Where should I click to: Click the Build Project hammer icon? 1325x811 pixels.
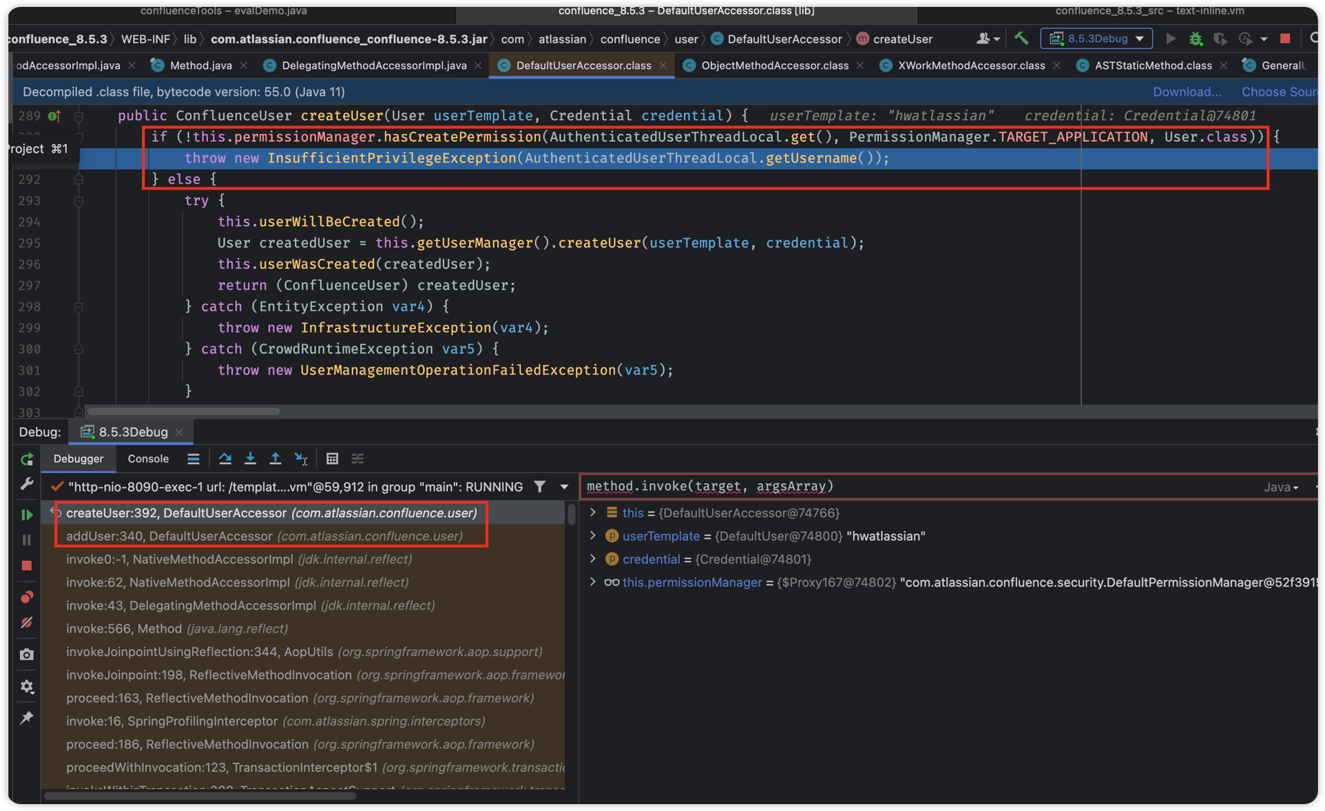click(x=1021, y=39)
